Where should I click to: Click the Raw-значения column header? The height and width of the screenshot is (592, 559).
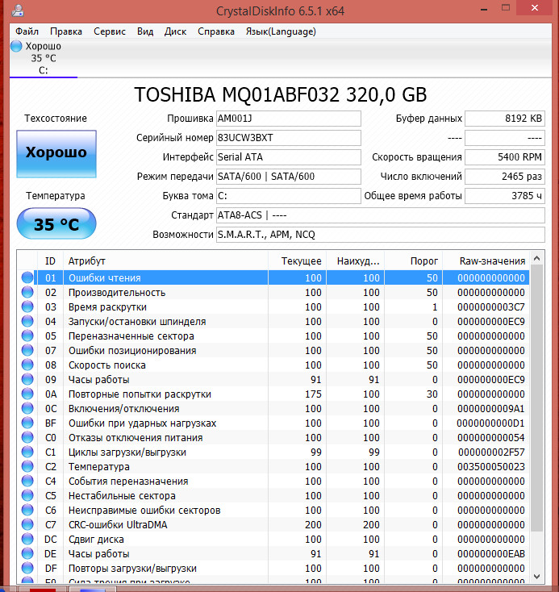pyautogui.click(x=486, y=261)
